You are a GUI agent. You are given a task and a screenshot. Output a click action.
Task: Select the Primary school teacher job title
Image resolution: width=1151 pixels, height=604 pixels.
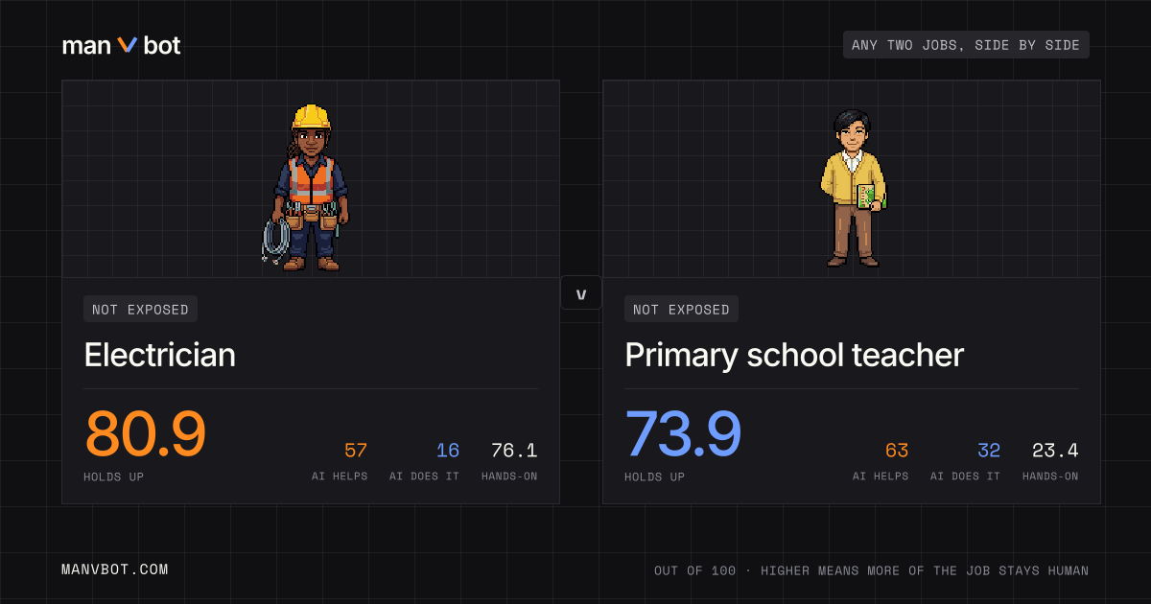pos(794,356)
